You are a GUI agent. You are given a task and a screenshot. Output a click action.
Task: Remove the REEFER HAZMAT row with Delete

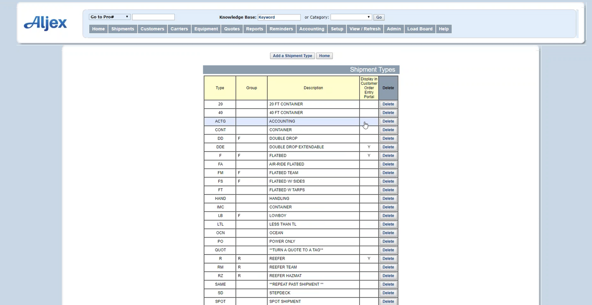pos(388,276)
